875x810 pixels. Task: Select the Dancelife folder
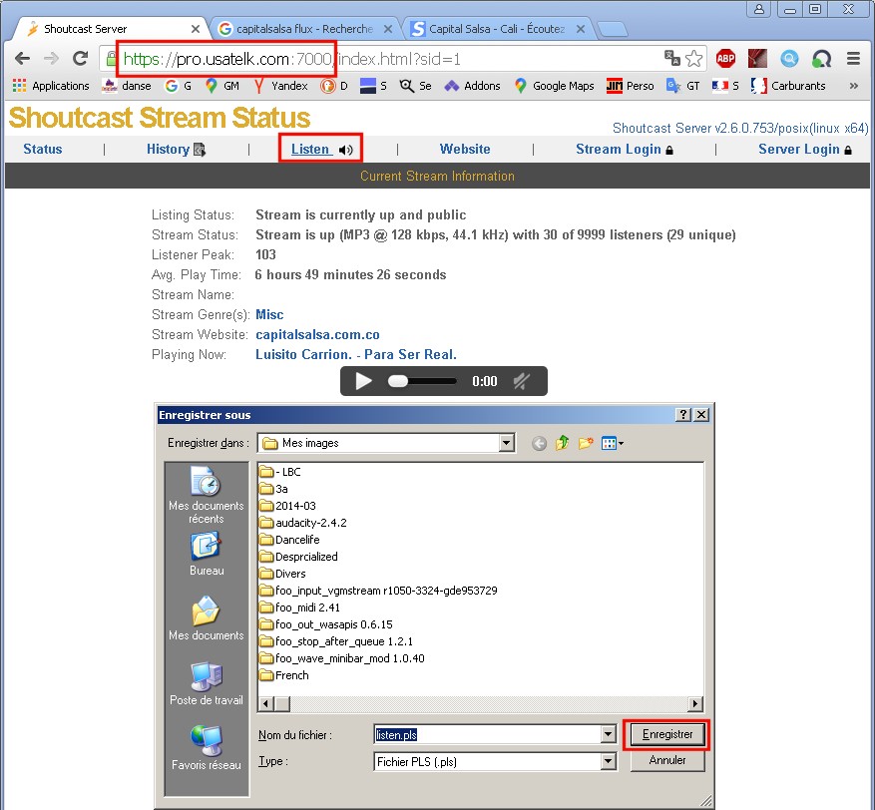pyautogui.click(x=289, y=540)
